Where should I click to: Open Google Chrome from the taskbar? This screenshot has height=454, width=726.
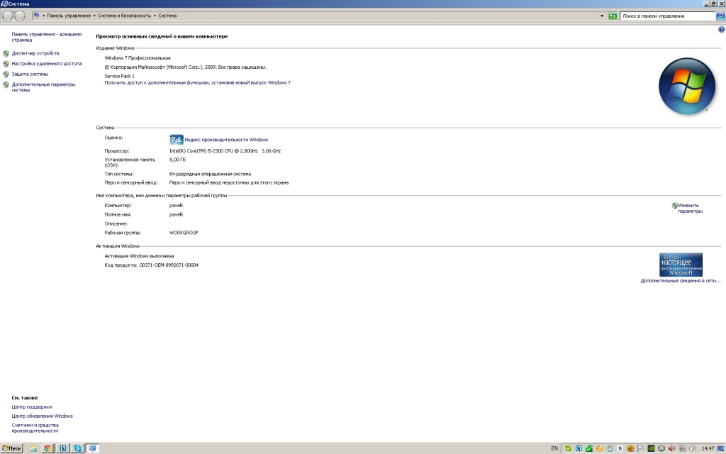pyautogui.click(x=48, y=448)
